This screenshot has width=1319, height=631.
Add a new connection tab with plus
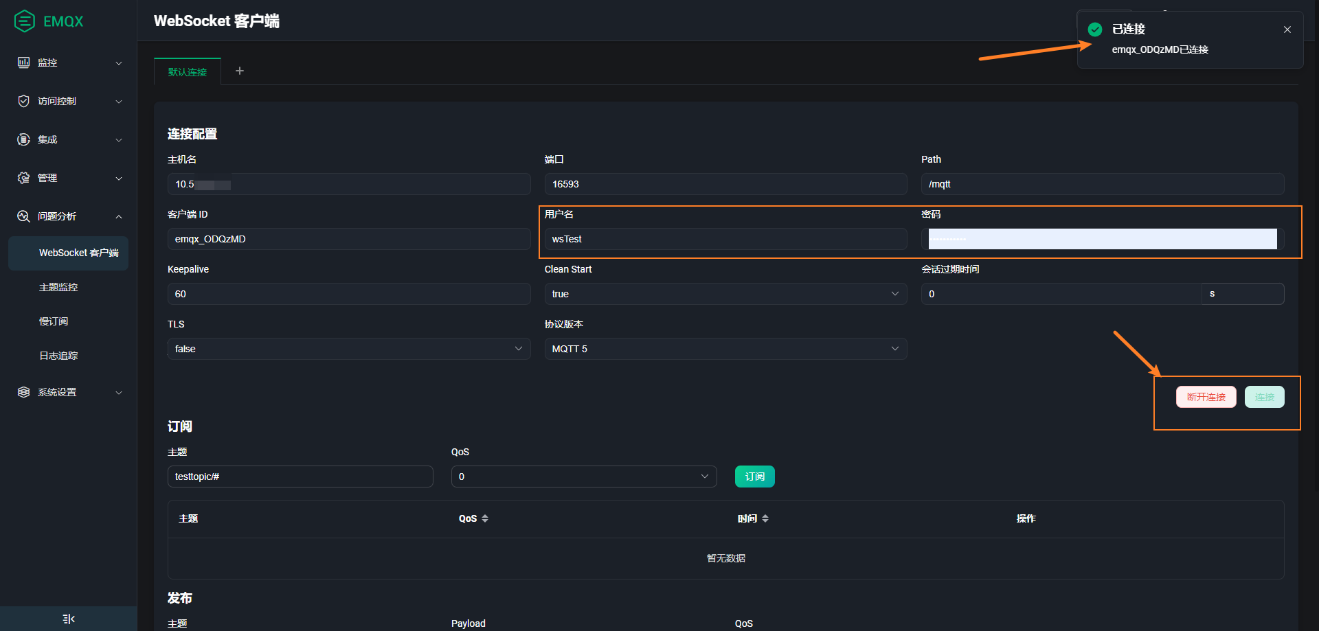pyautogui.click(x=240, y=71)
